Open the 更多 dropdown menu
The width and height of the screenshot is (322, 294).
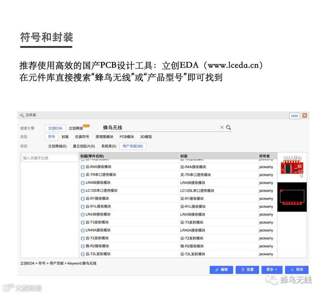272,270
